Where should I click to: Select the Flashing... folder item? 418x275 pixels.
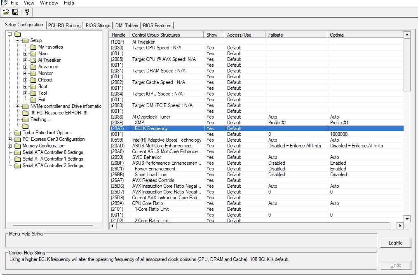coord(40,119)
